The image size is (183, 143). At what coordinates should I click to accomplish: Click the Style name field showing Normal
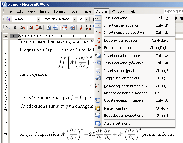click(x=24, y=19)
